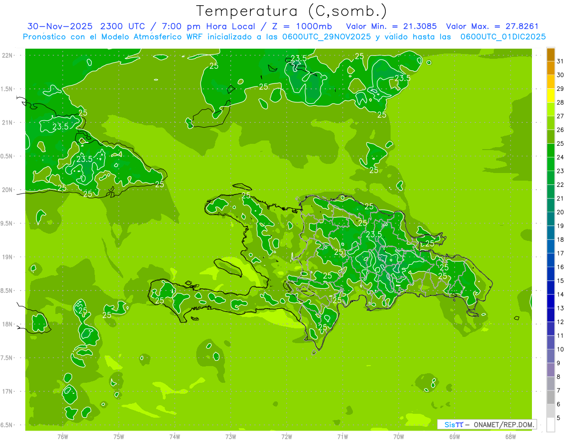Click the '31' colorbar label

point(561,61)
